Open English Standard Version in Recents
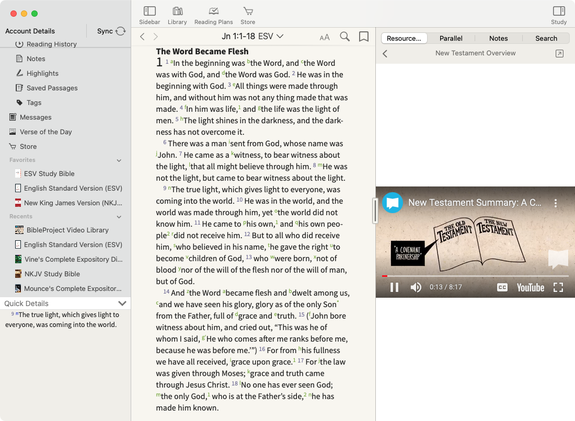The image size is (575, 421). coord(68,245)
